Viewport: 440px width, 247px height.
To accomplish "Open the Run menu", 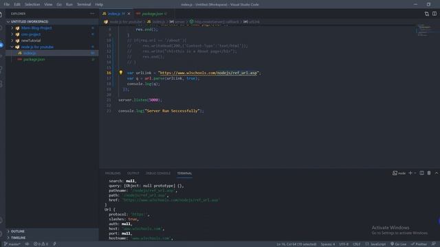I will (x=69, y=5).
